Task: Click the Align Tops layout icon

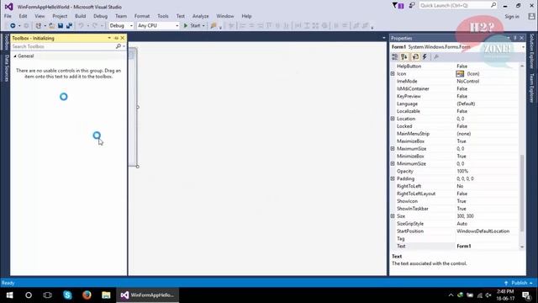Action: (x=269, y=26)
